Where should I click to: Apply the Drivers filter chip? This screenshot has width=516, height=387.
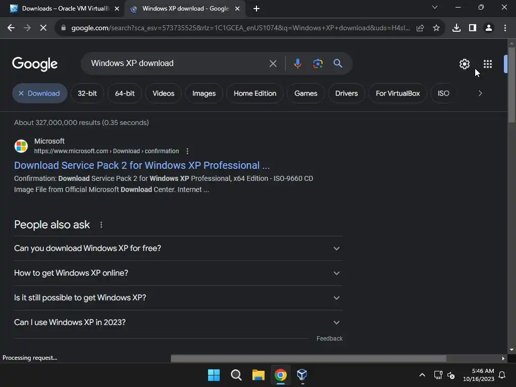tap(347, 93)
